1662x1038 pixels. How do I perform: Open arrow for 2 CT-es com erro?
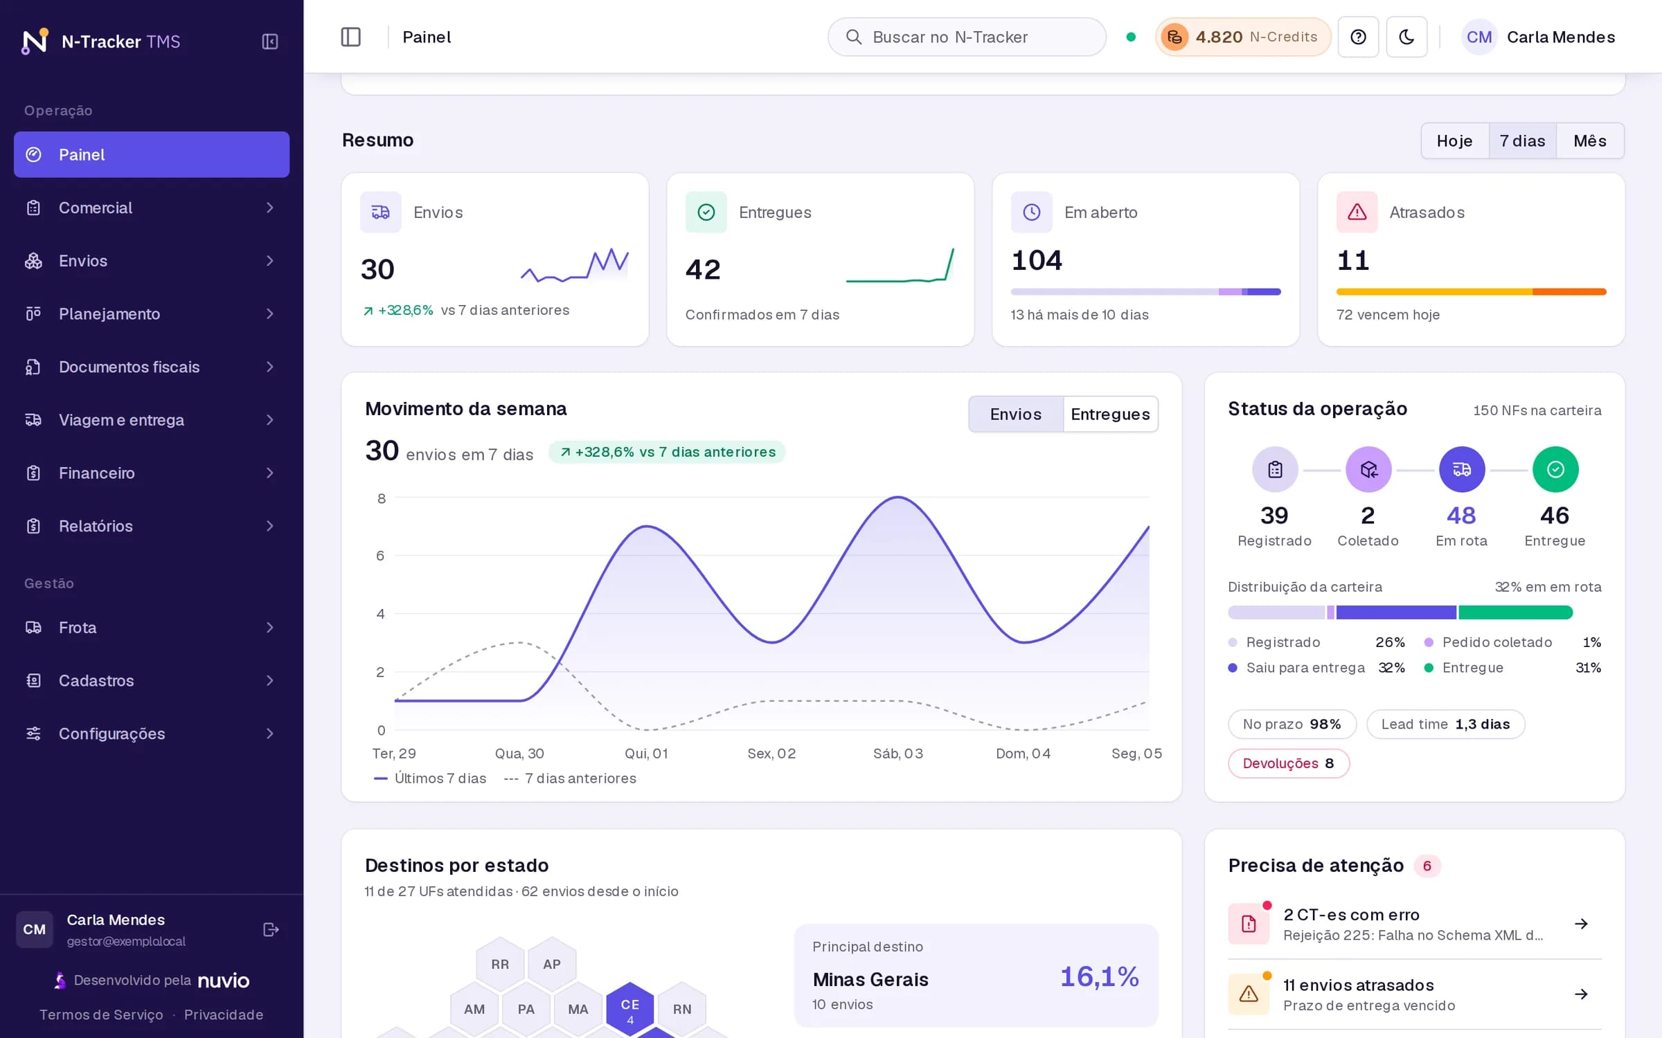(x=1581, y=924)
